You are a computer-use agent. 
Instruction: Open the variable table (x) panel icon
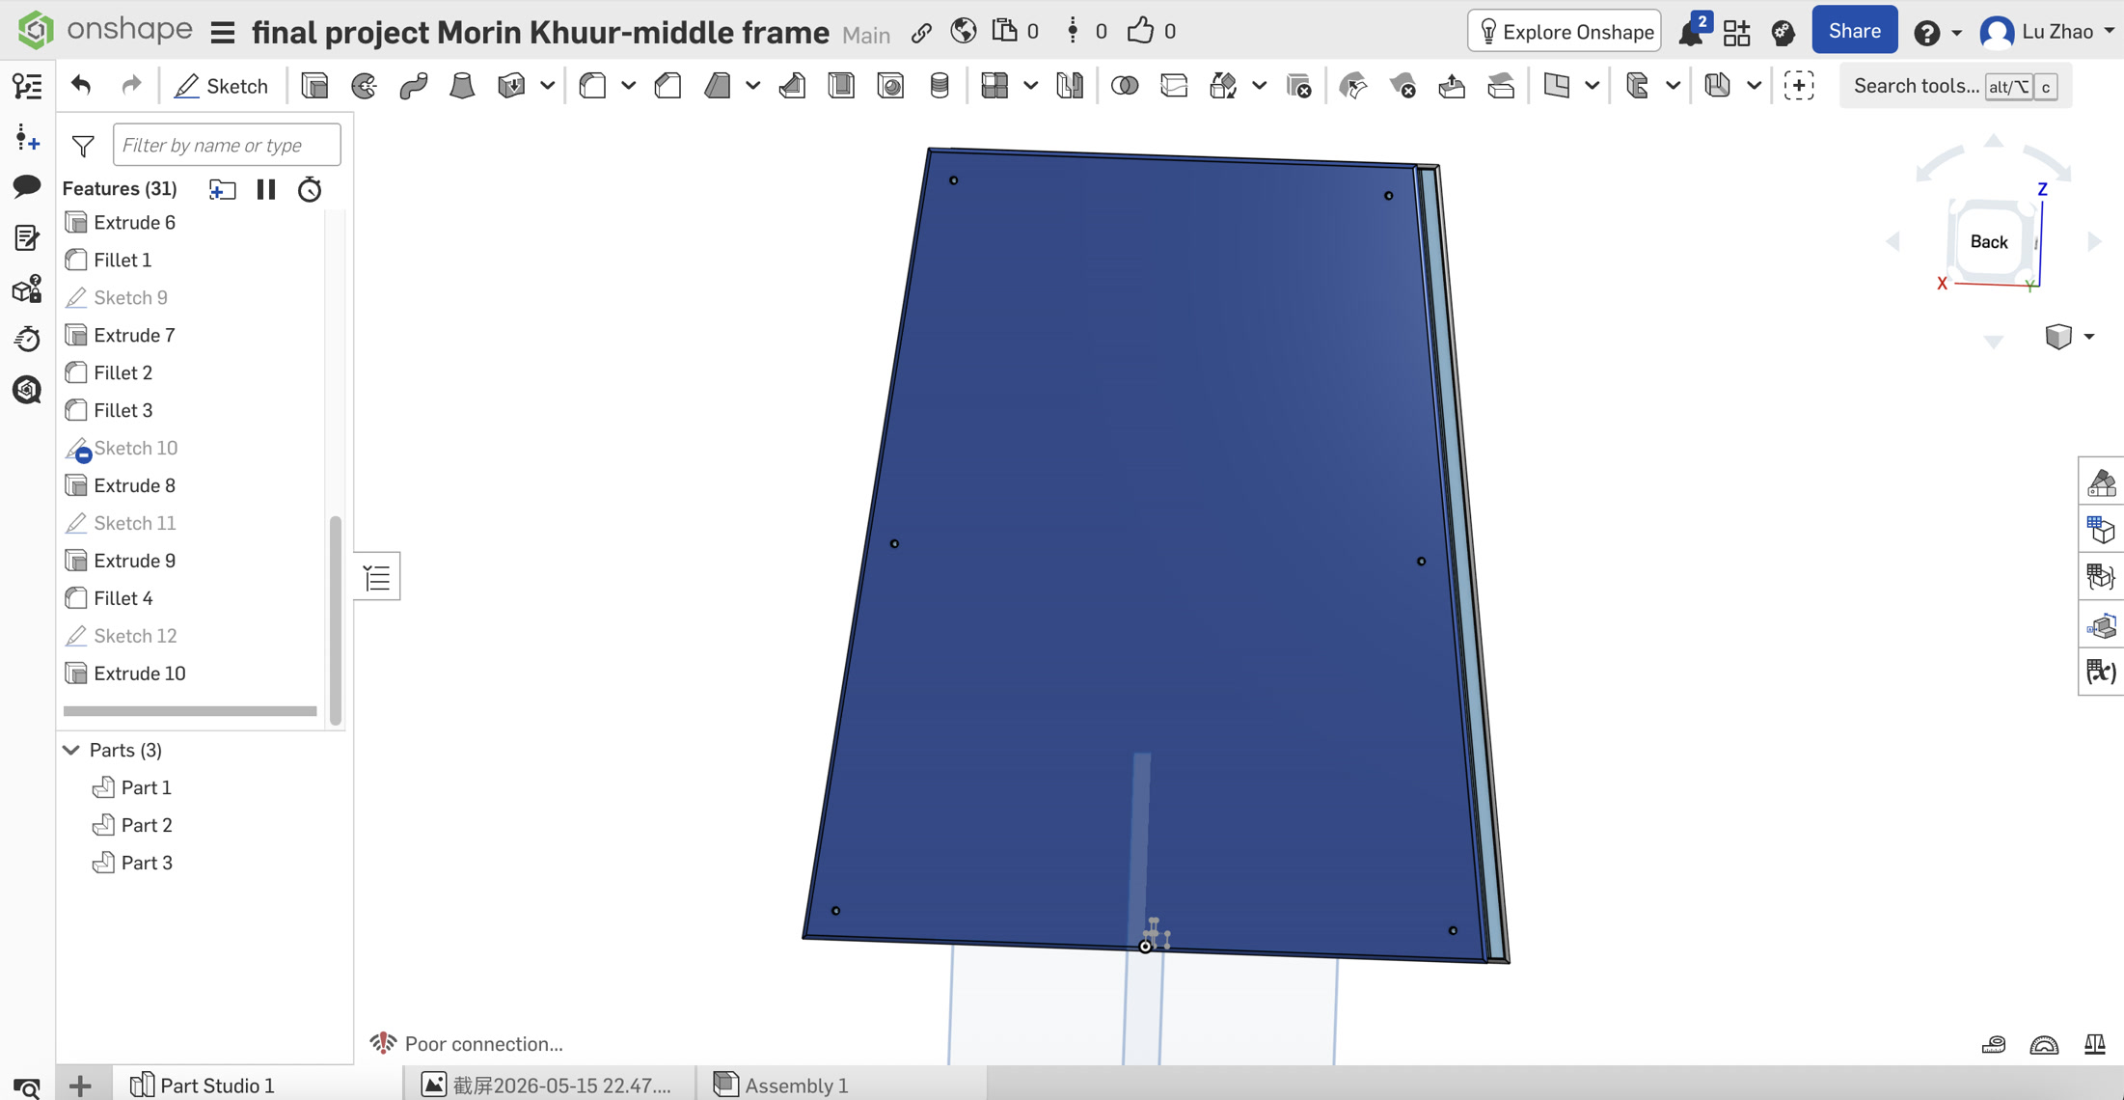tap(2101, 672)
